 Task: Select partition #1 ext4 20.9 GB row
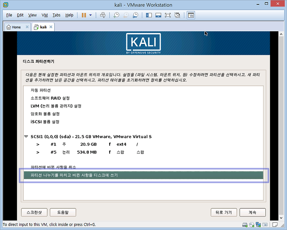coord(143,144)
